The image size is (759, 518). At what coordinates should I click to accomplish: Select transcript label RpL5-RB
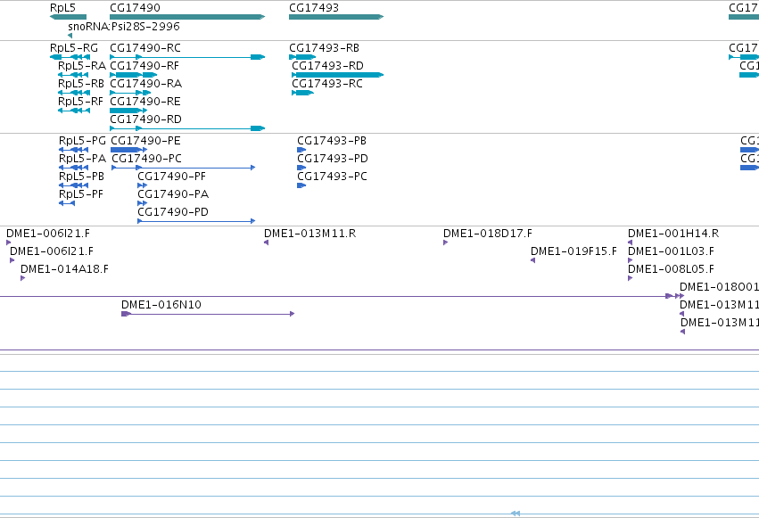[81, 84]
